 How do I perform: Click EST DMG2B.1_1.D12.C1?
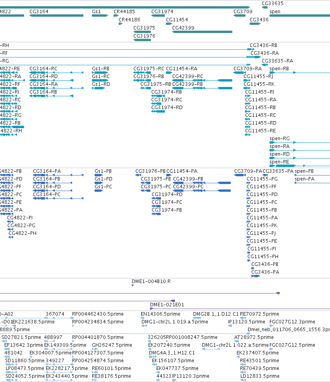(216, 314)
